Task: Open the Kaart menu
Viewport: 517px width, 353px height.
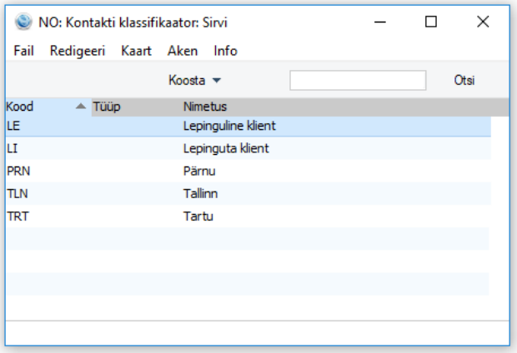Action: [136, 51]
